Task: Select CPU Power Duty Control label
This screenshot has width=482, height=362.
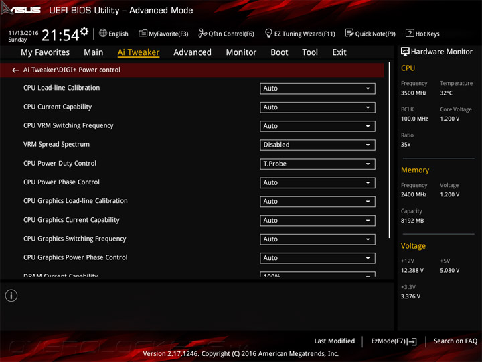Action: click(60, 163)
